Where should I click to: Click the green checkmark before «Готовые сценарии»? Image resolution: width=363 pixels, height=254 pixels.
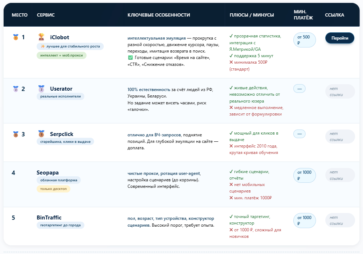click(x=130, y=58)
